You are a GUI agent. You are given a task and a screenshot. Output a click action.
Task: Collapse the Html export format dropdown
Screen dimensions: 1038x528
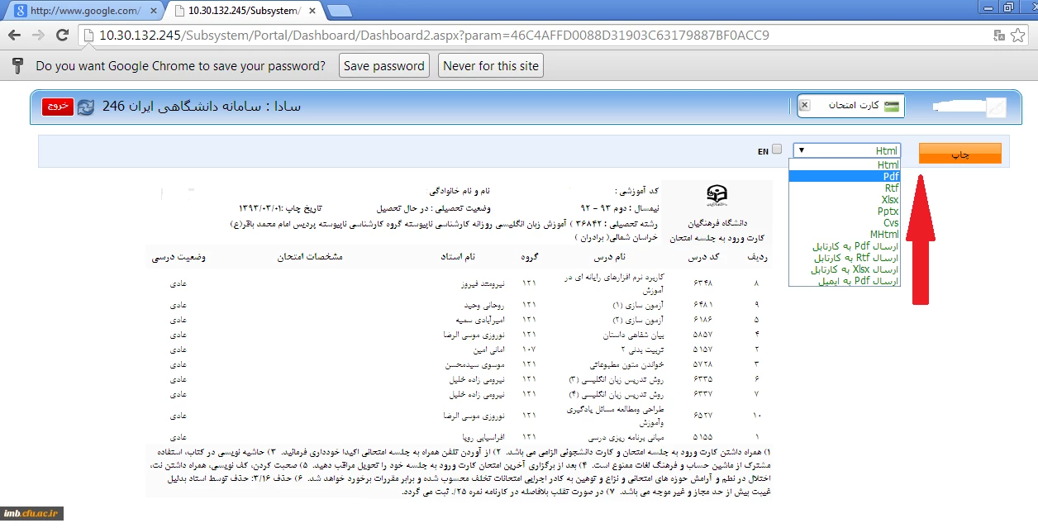(x=845, y=150)
